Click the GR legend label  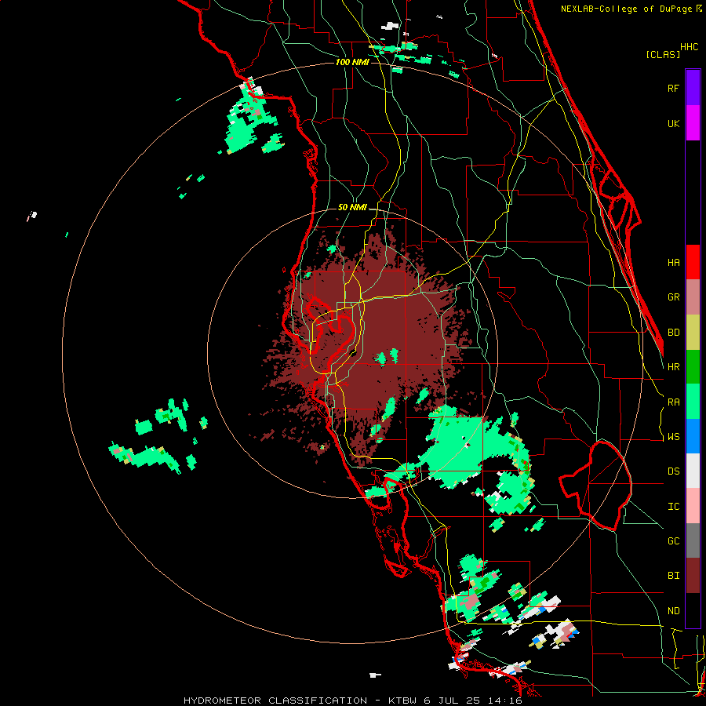point(673,297)
